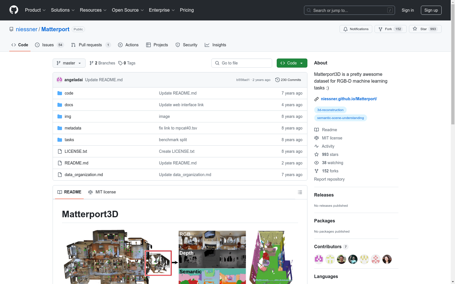
Task: Open the master branch dropdown
Action: (69, 63)
